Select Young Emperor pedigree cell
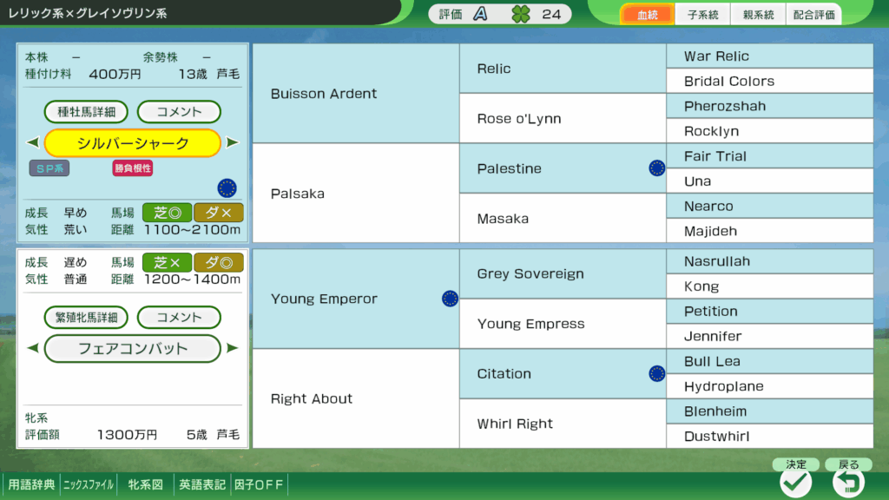Image resolution: width=889 pixels, height=500 pixels. [356, 299]
